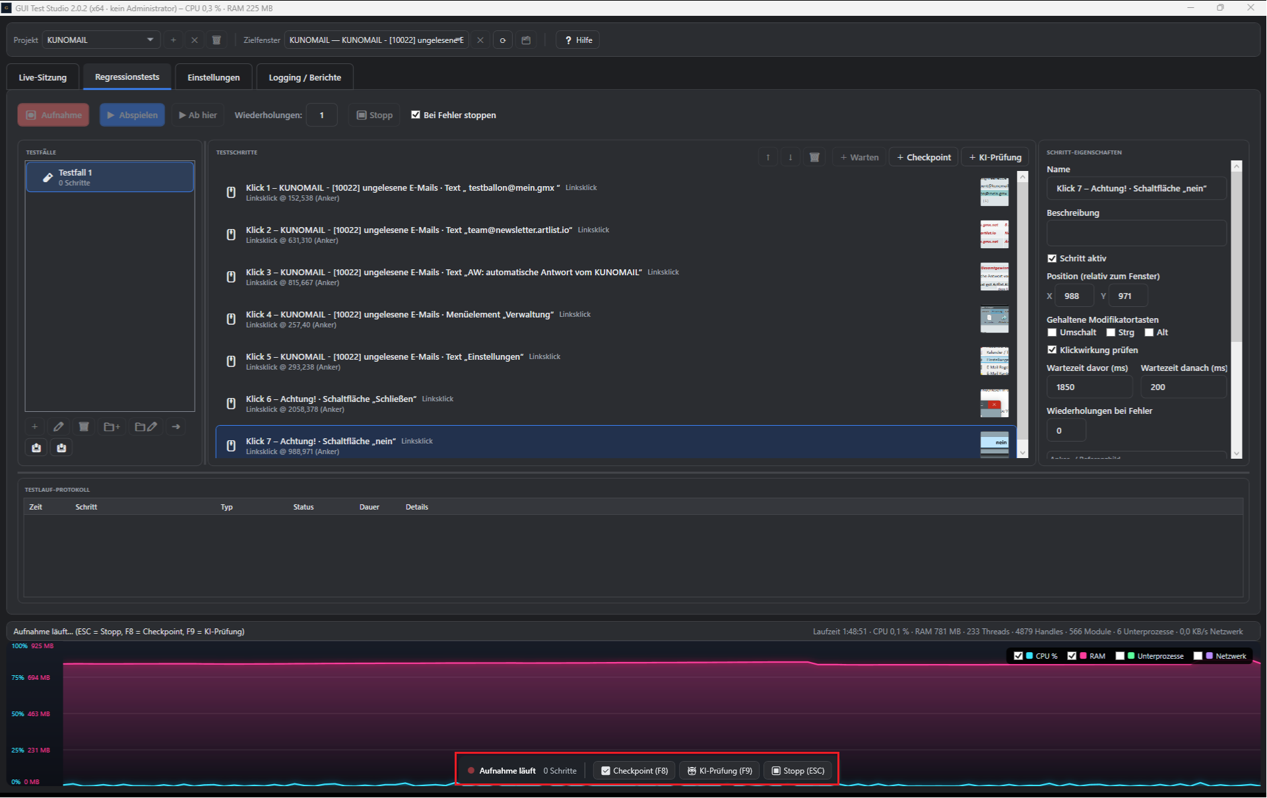Enable the Unterprozesse graph series
Image resolution: width=1267 pixels, height=798 pixels.
click(x=1120, y=656)
